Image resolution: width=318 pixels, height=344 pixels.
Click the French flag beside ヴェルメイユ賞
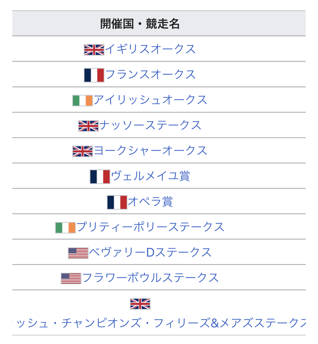[100, 177]
